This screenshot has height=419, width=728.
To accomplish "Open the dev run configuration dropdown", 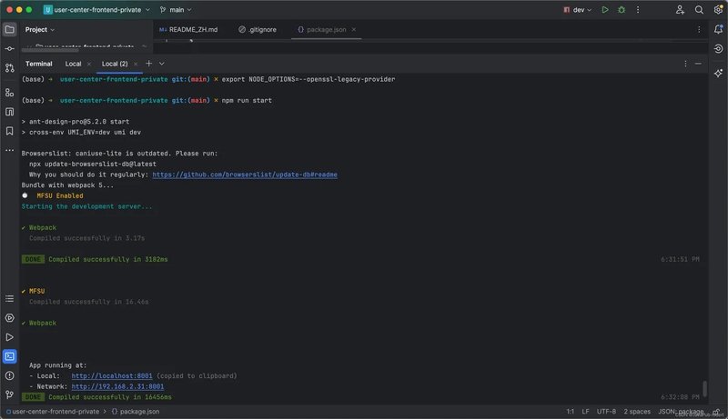I will [578, 10].
